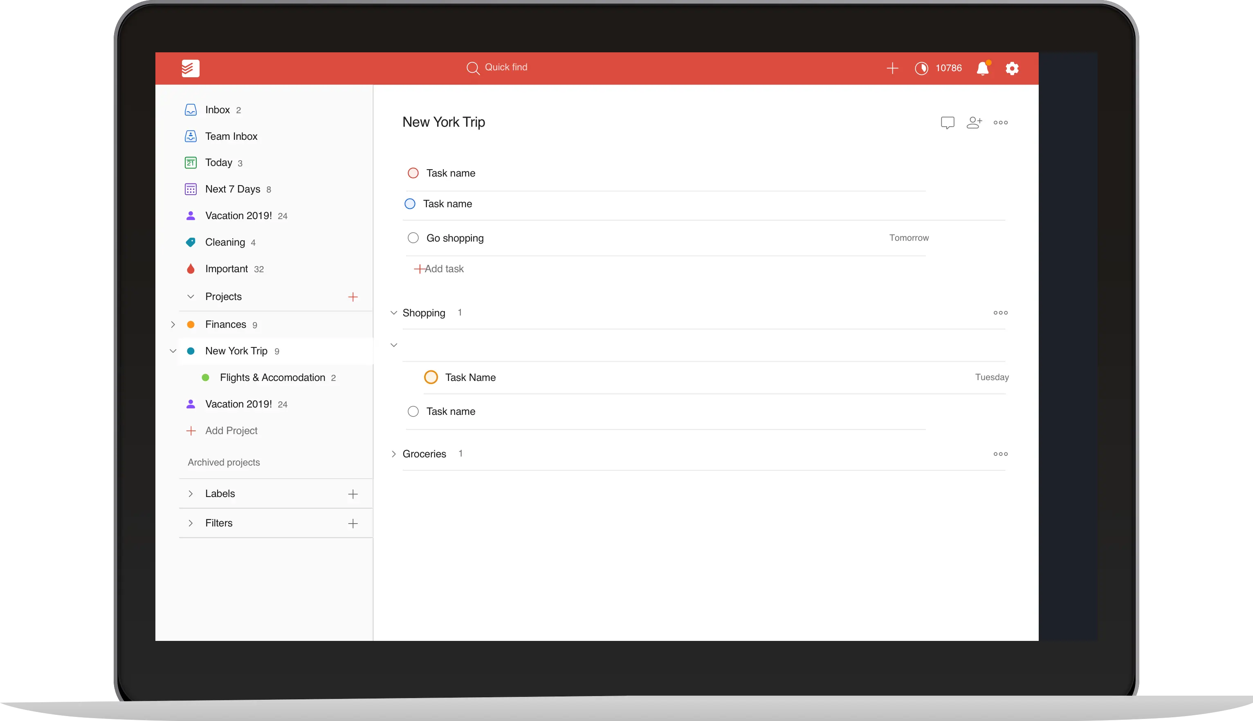Open Next 7 Days view
The width and height of the screenshot is (1253, 721).
[x=232, y=189]
